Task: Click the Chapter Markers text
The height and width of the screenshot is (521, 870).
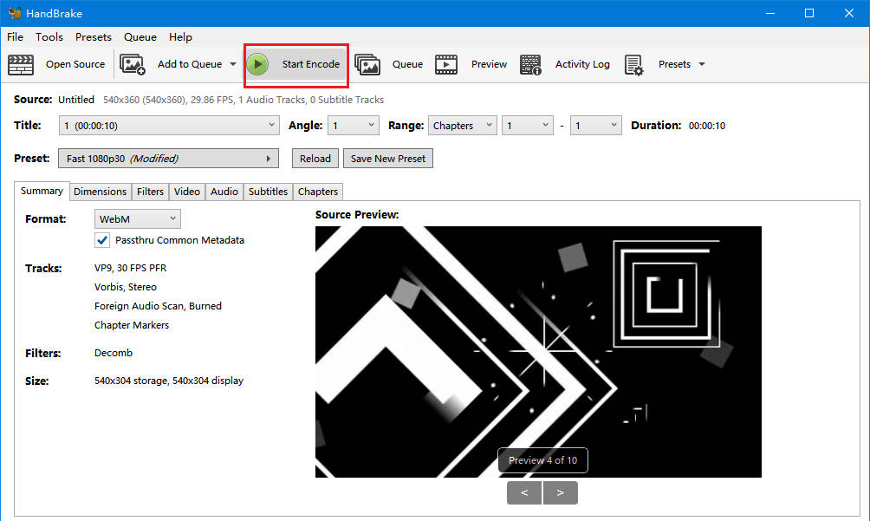Action: click(132, 325)
